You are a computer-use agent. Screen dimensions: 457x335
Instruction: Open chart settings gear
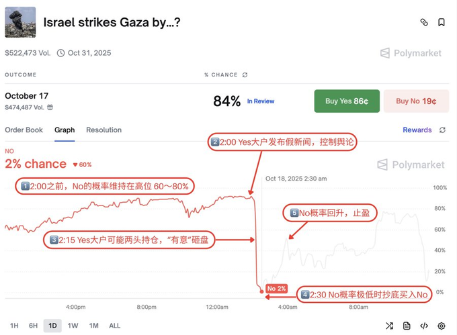click(442, 326)
